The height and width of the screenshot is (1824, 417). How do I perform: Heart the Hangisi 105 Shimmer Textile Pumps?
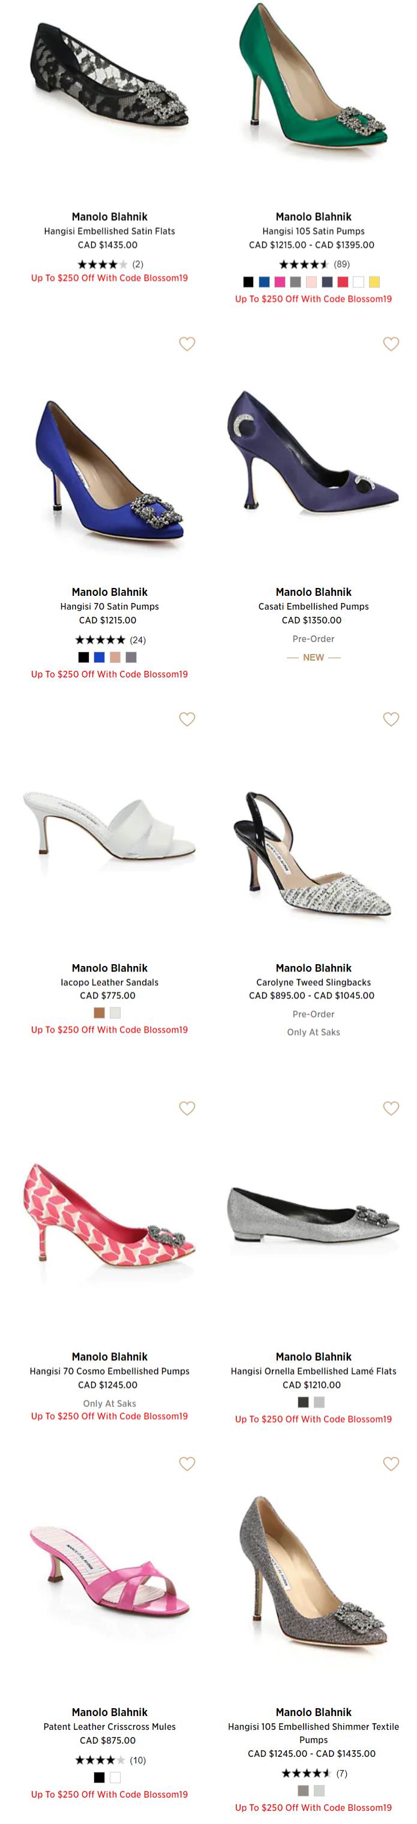(x=391, y=1463)
